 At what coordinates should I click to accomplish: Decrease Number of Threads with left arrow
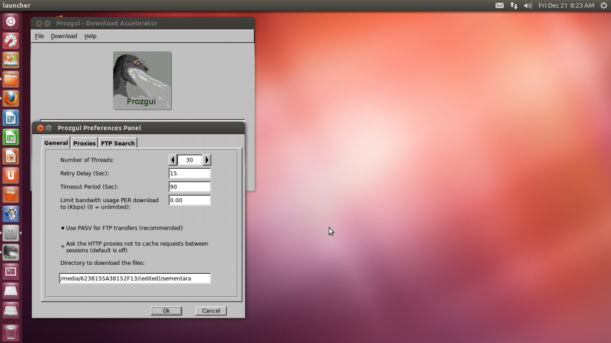point(172,160)
